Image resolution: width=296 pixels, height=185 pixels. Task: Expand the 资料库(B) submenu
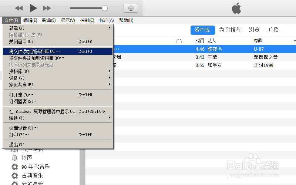click(58, 71)
